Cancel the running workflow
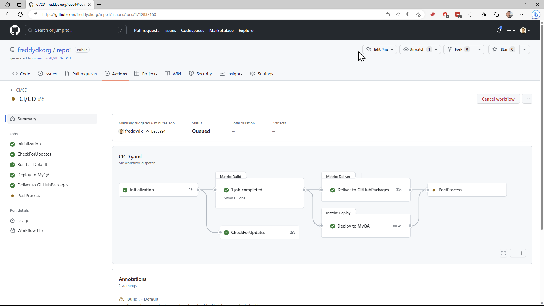544x306 pixels. [498, 99]
